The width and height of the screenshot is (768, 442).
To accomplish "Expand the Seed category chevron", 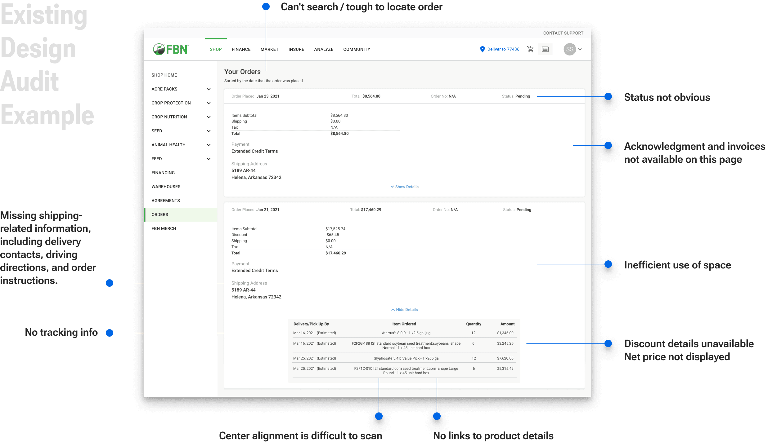I will click(209, 131).
